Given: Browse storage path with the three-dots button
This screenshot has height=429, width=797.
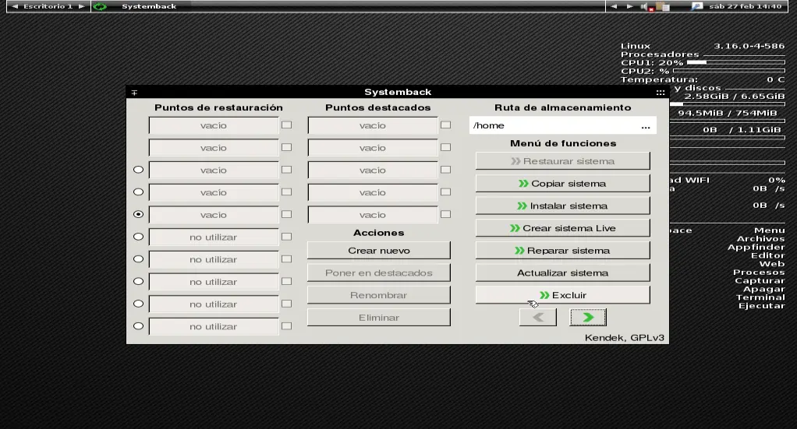Looking at the screenshot, I should tap(646, 126).
